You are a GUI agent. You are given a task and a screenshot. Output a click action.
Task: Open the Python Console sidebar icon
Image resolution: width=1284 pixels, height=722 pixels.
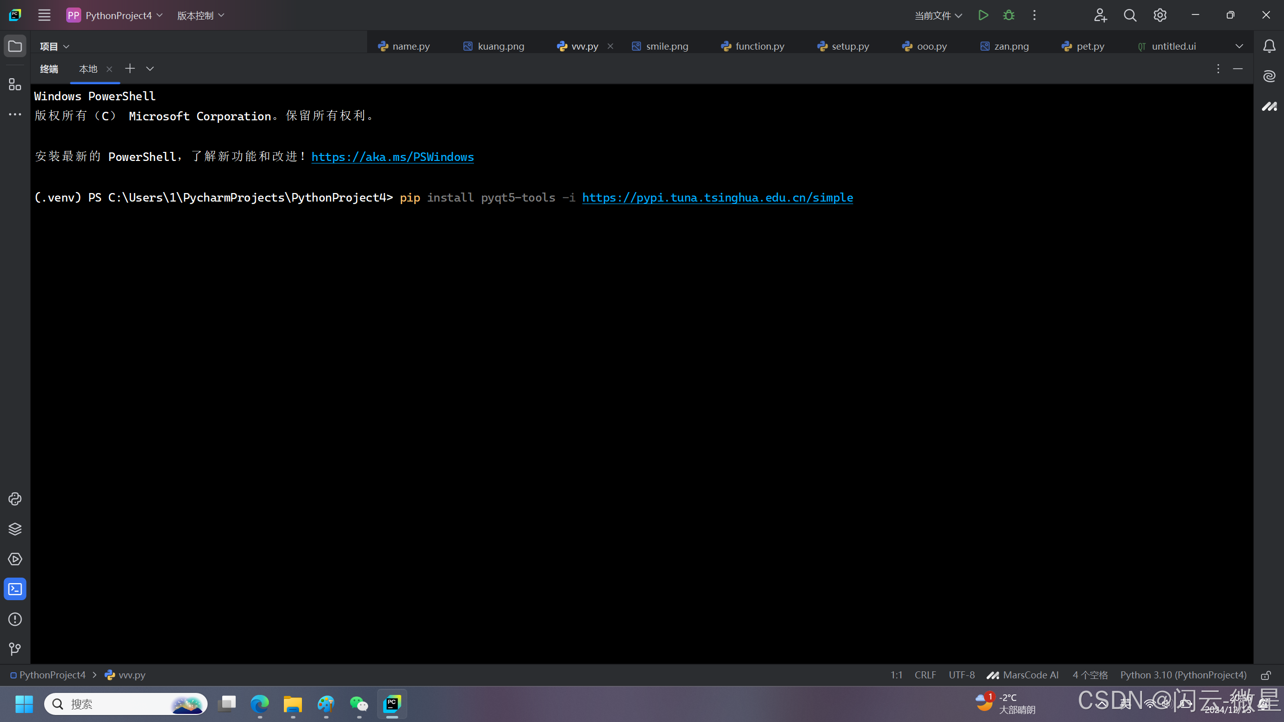(15, 499)
